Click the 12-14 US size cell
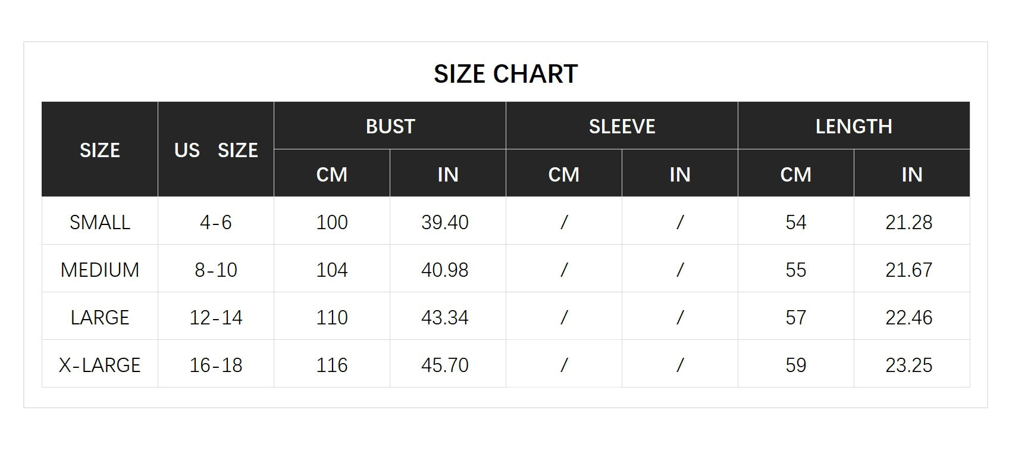This screenshot has width=1012, height=450. pos(216,317)
